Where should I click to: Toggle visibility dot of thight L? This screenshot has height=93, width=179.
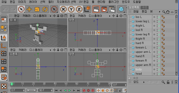(x=154, y=26)
